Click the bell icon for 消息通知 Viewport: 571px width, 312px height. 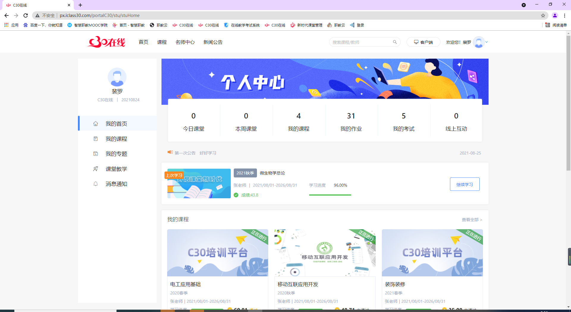(x=95, y=184)
